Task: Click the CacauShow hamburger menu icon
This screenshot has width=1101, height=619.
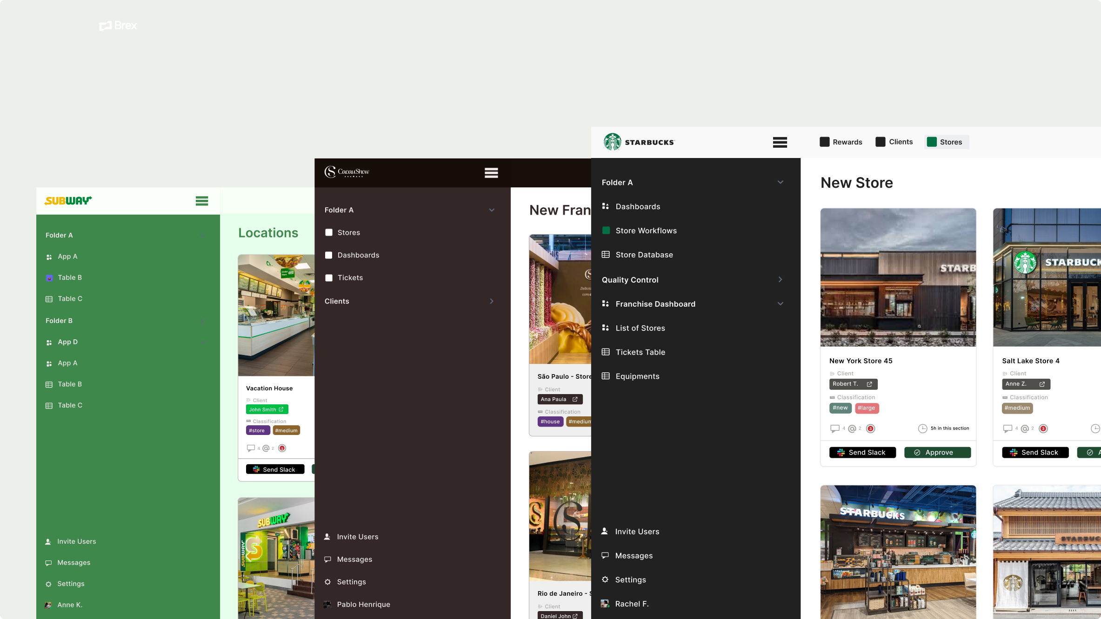Action: point(491,173)
